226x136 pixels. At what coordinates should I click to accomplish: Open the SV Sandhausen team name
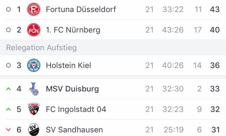coord(74,130)
